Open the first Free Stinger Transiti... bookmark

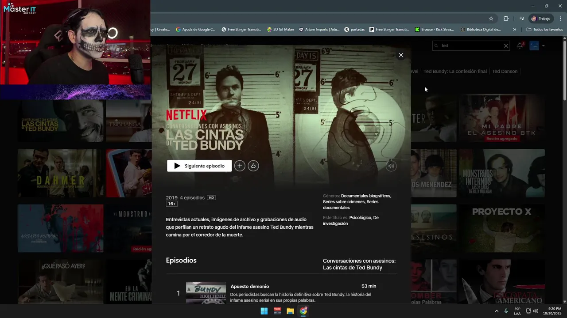(x=241, y=30)
